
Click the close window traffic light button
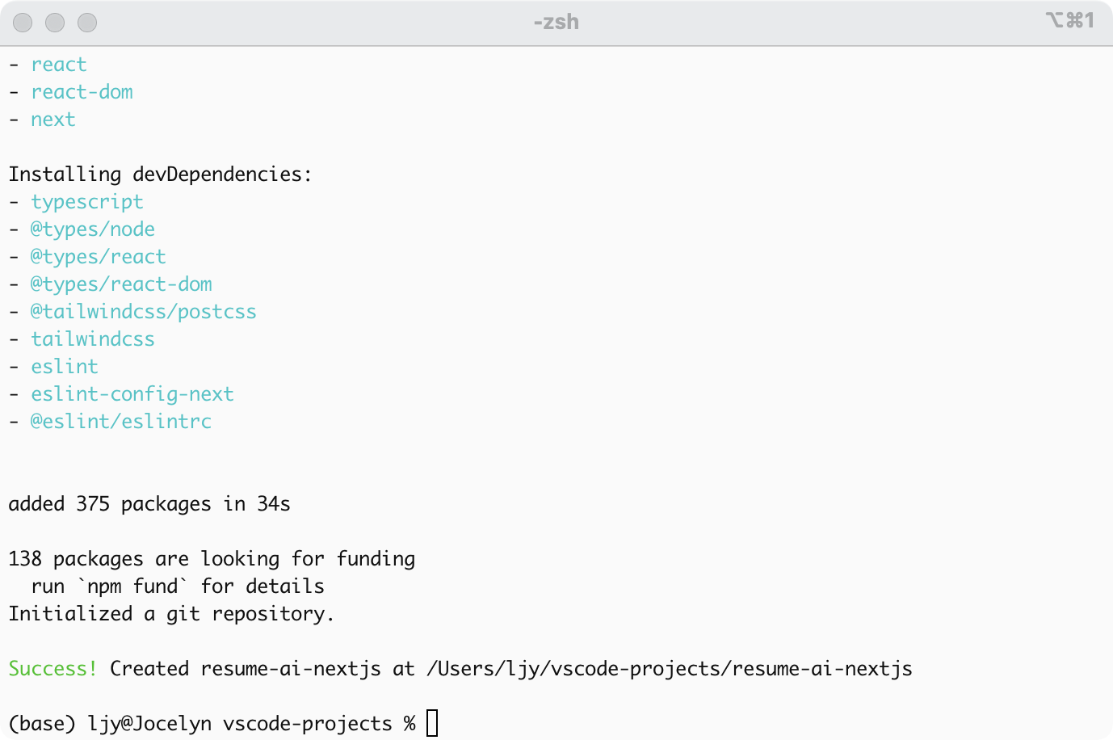point(23,23)
